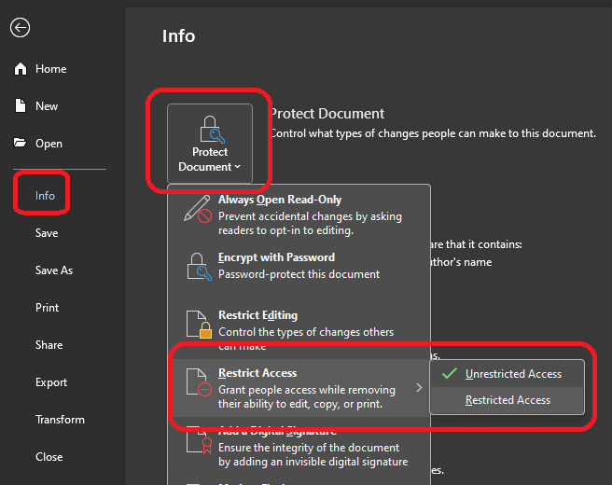The width and height of the screenshot is (612, 485).
Task: Open the Share page
Action: click(x=49, y=345)
